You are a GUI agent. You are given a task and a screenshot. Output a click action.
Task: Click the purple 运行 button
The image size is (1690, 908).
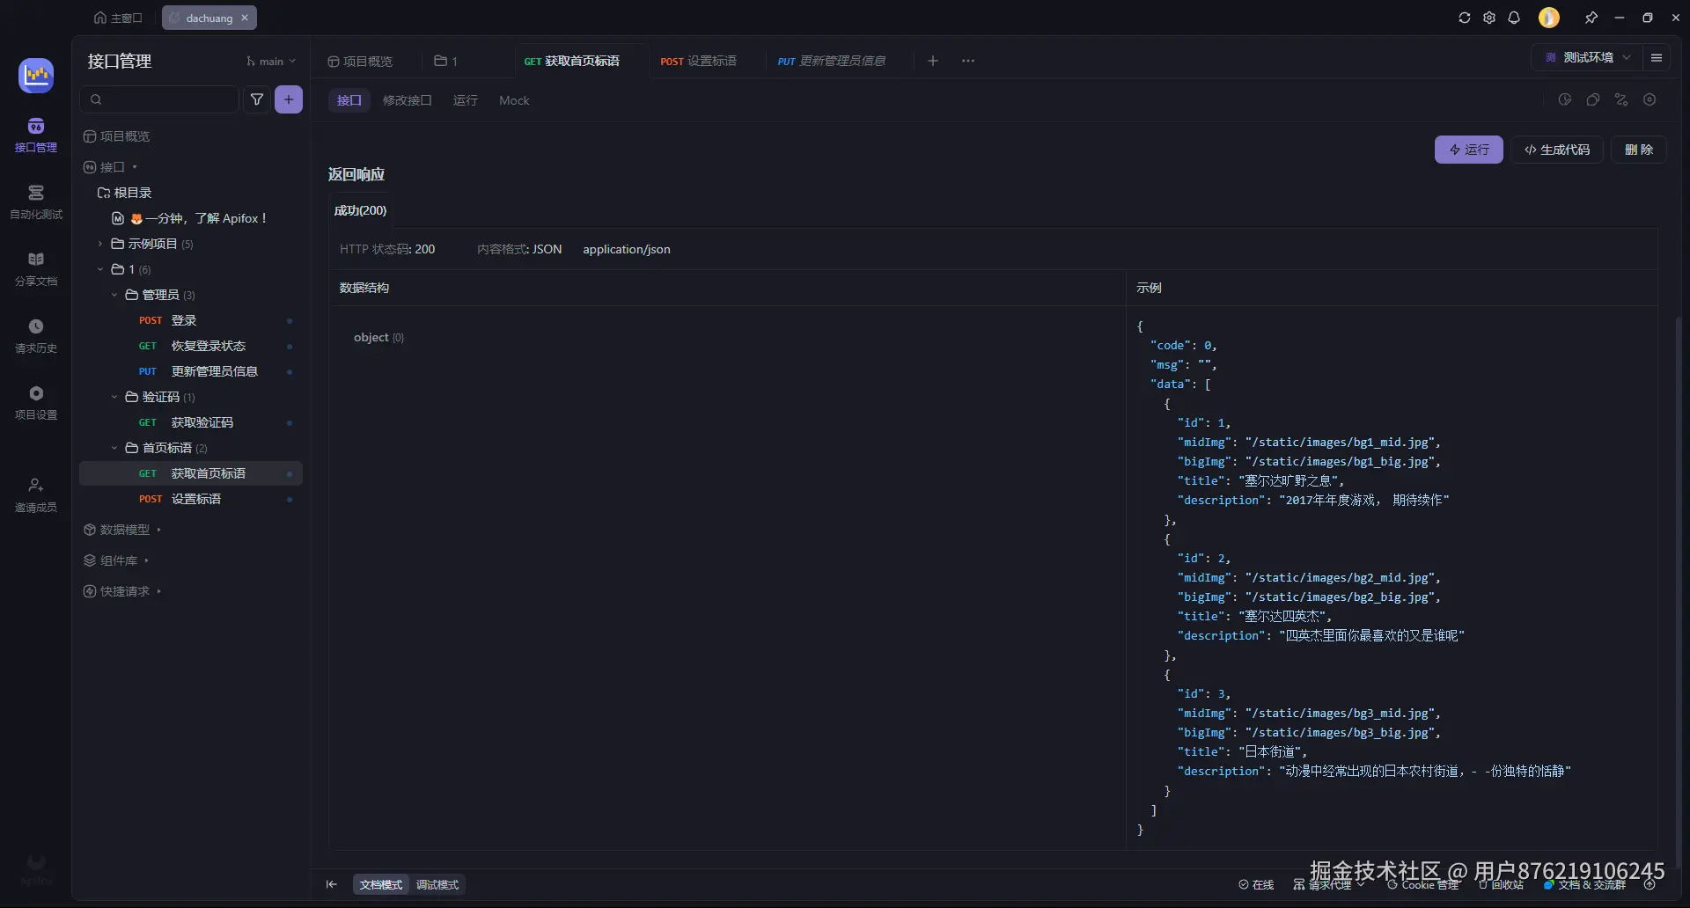(x=1469, y=150)
